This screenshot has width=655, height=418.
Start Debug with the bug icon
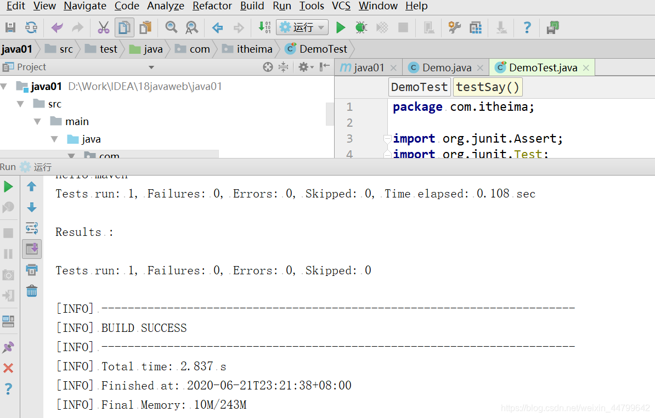[361, 28]
